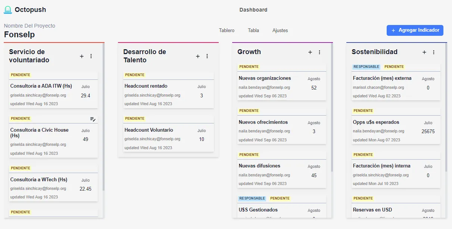Open the Servicio de voluntariado column options menu

(x=91, y=56)
